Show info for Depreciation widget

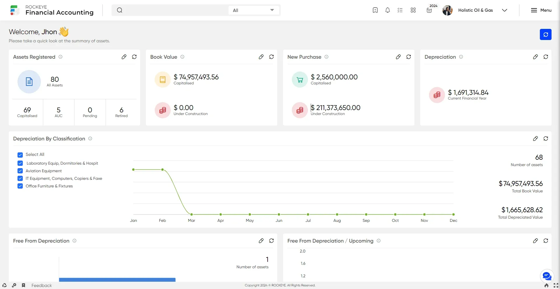[x=461, y=57]
